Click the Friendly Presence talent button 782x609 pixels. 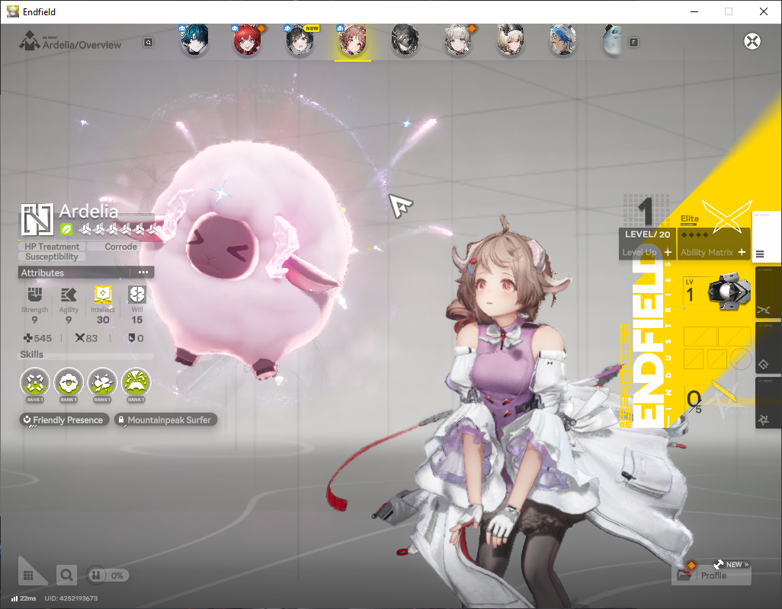point(64,419)
